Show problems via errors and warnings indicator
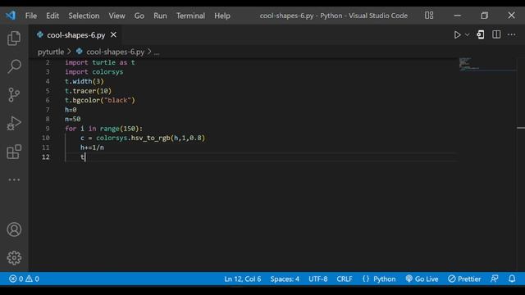The height and width of the screenshot is (295, 525). (x=24, y=279)
